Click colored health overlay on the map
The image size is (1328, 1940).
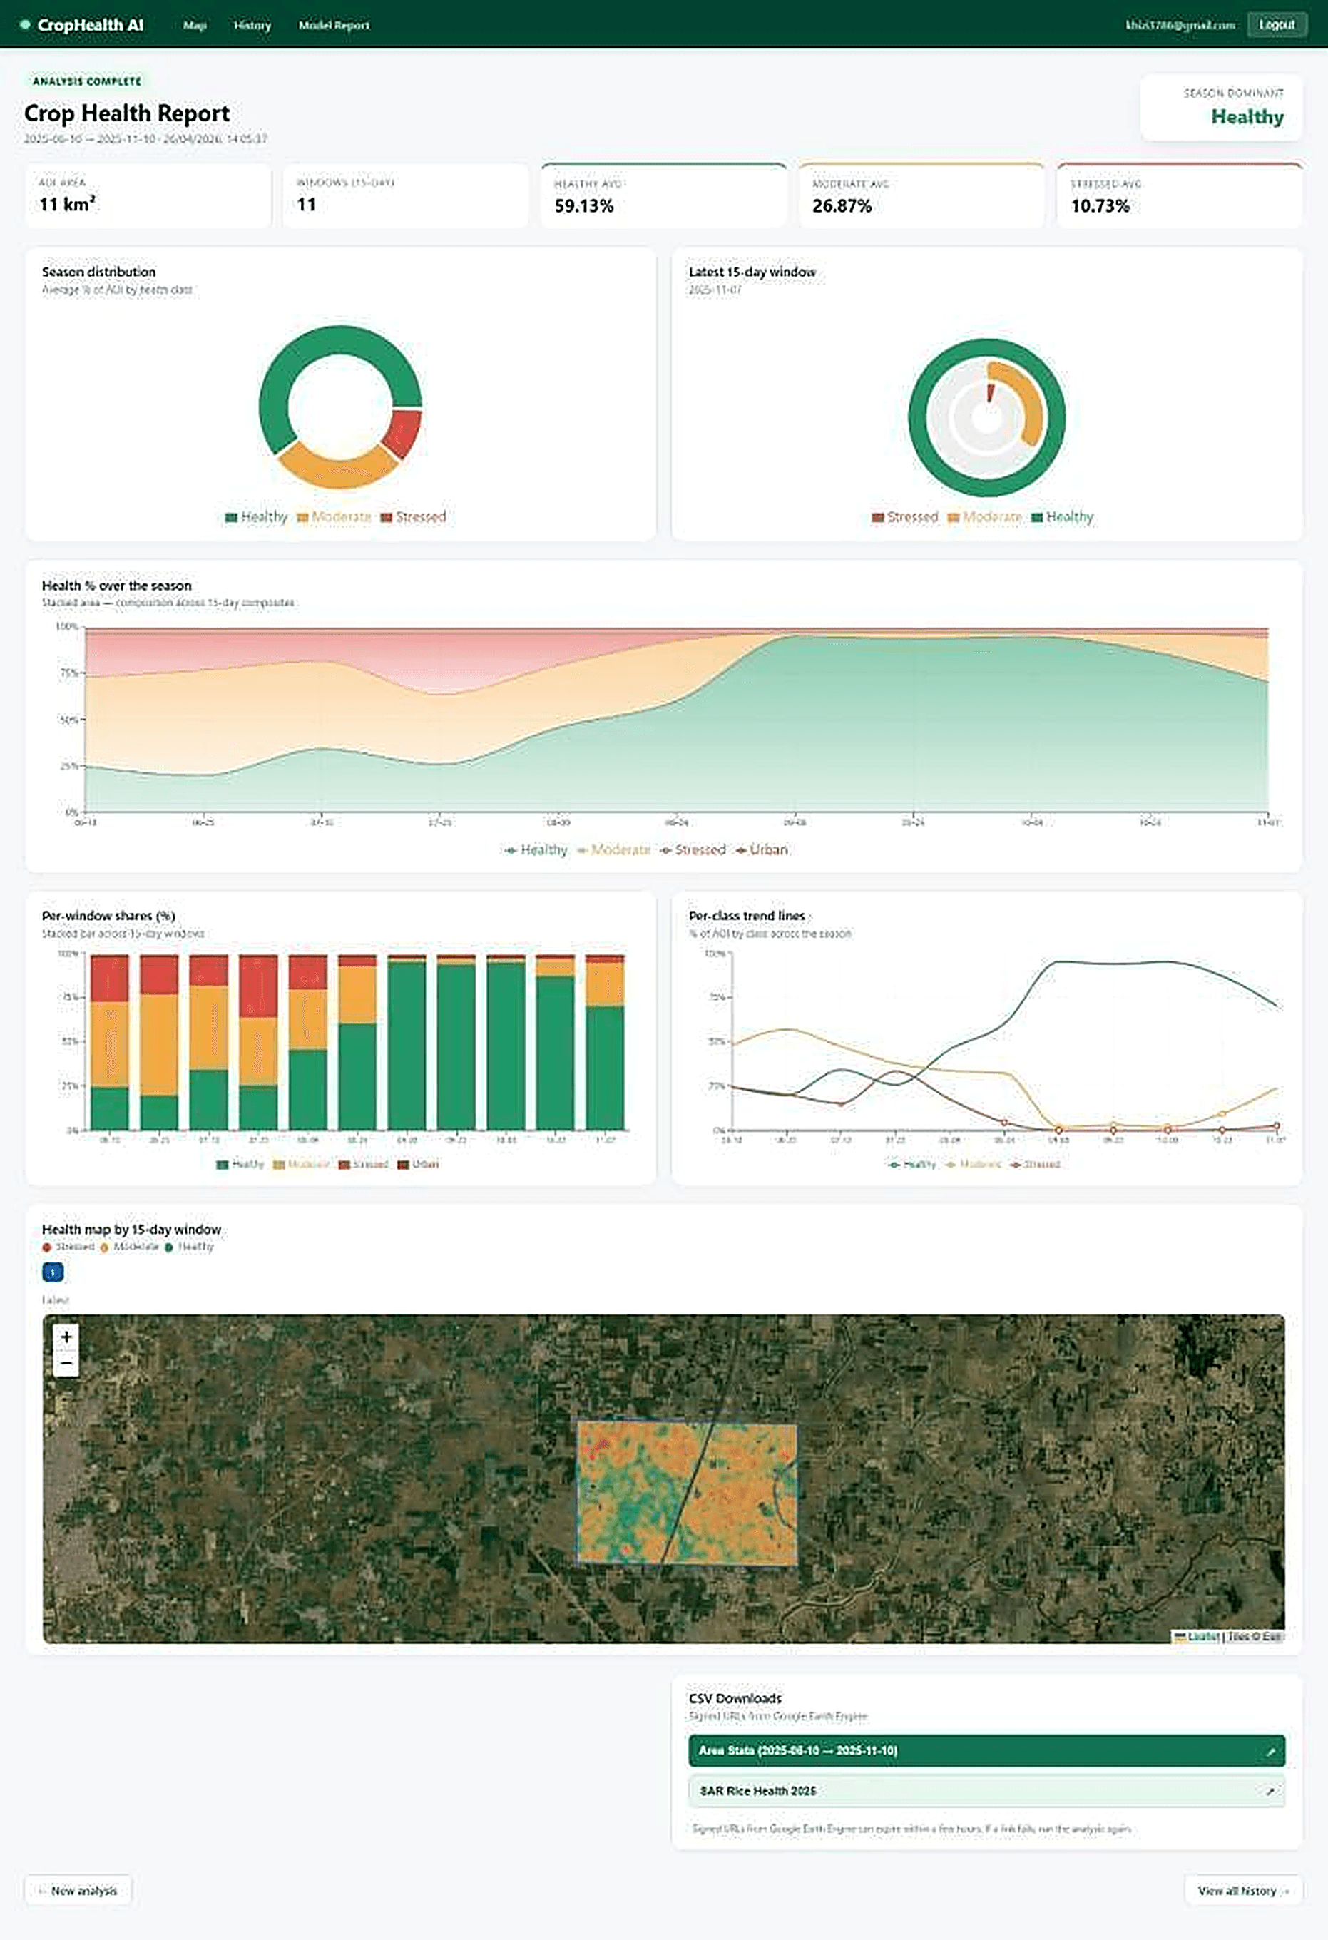pos(687,1493)
